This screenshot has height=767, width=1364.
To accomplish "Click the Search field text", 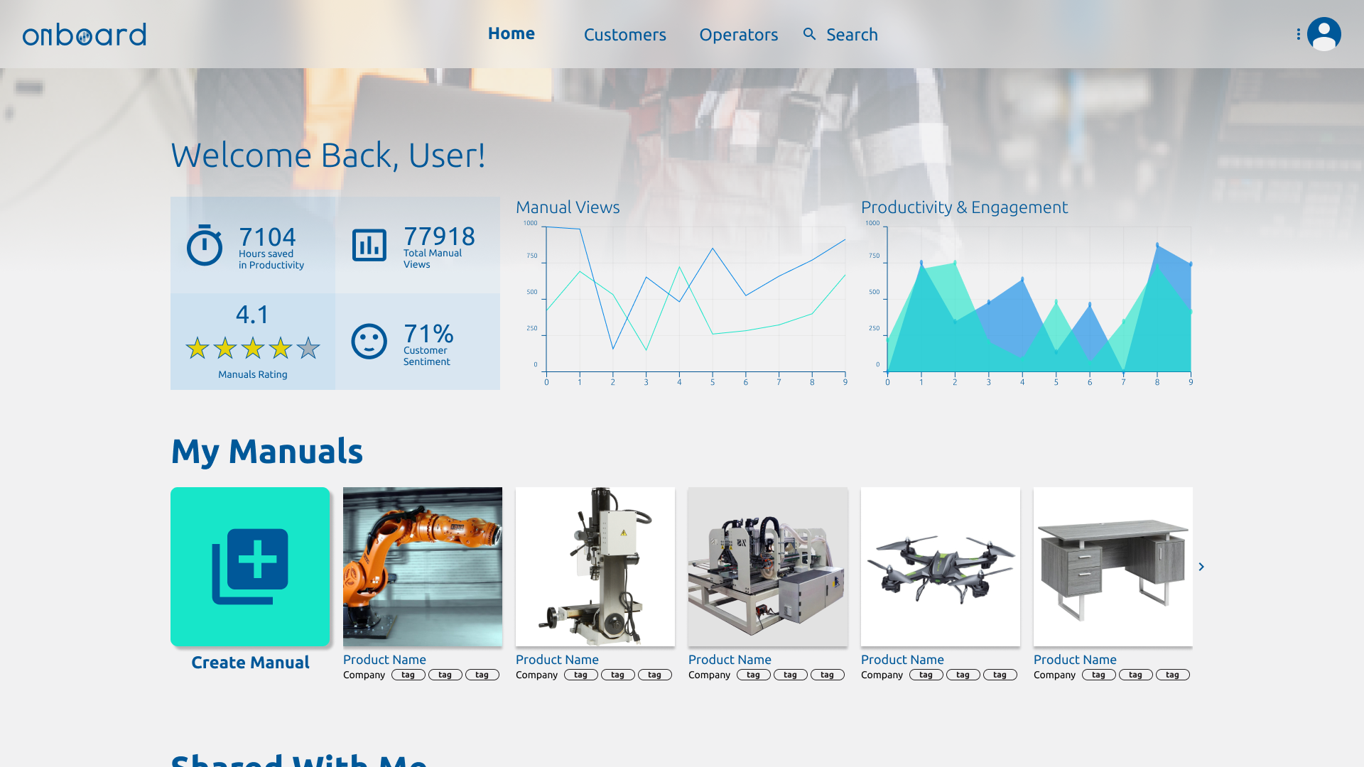I will pyautogui.click(x=852, y=35).
